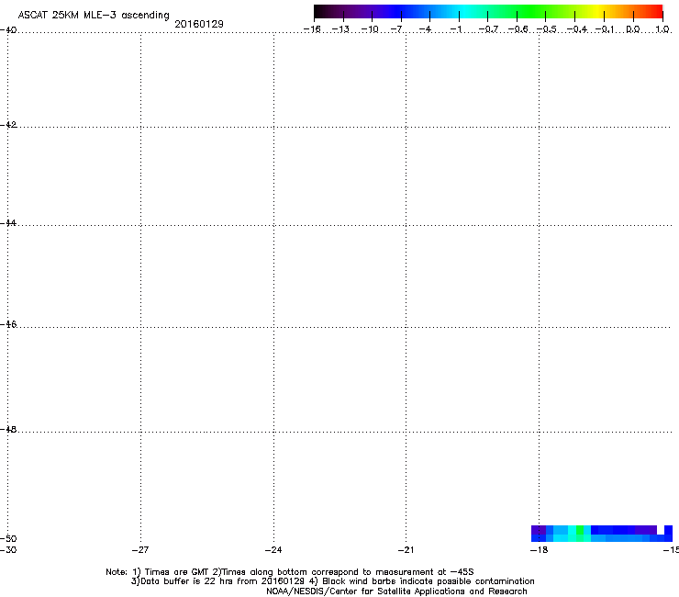Click the -0.4 colorbar label
The image size is (679, 597).
pos(577,29)
